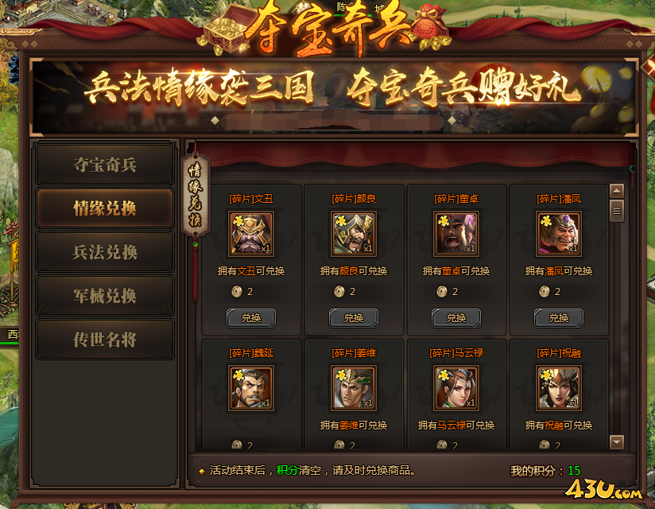Select the 潘凤 fragment portrait icon
655x509 pixels.
click(559, 234)
